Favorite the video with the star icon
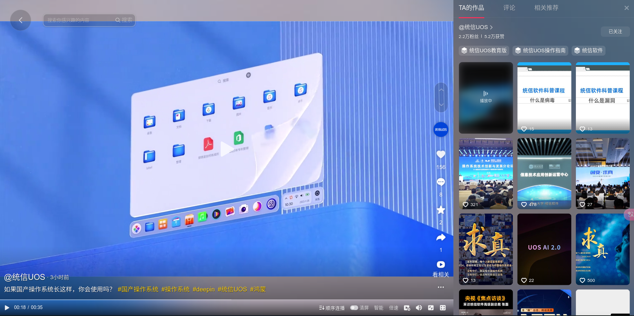This screenshot has width=634, height=316. pos(441,210)
